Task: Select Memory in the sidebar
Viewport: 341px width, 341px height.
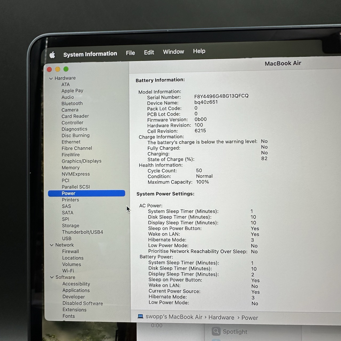Action: point(71,168)
